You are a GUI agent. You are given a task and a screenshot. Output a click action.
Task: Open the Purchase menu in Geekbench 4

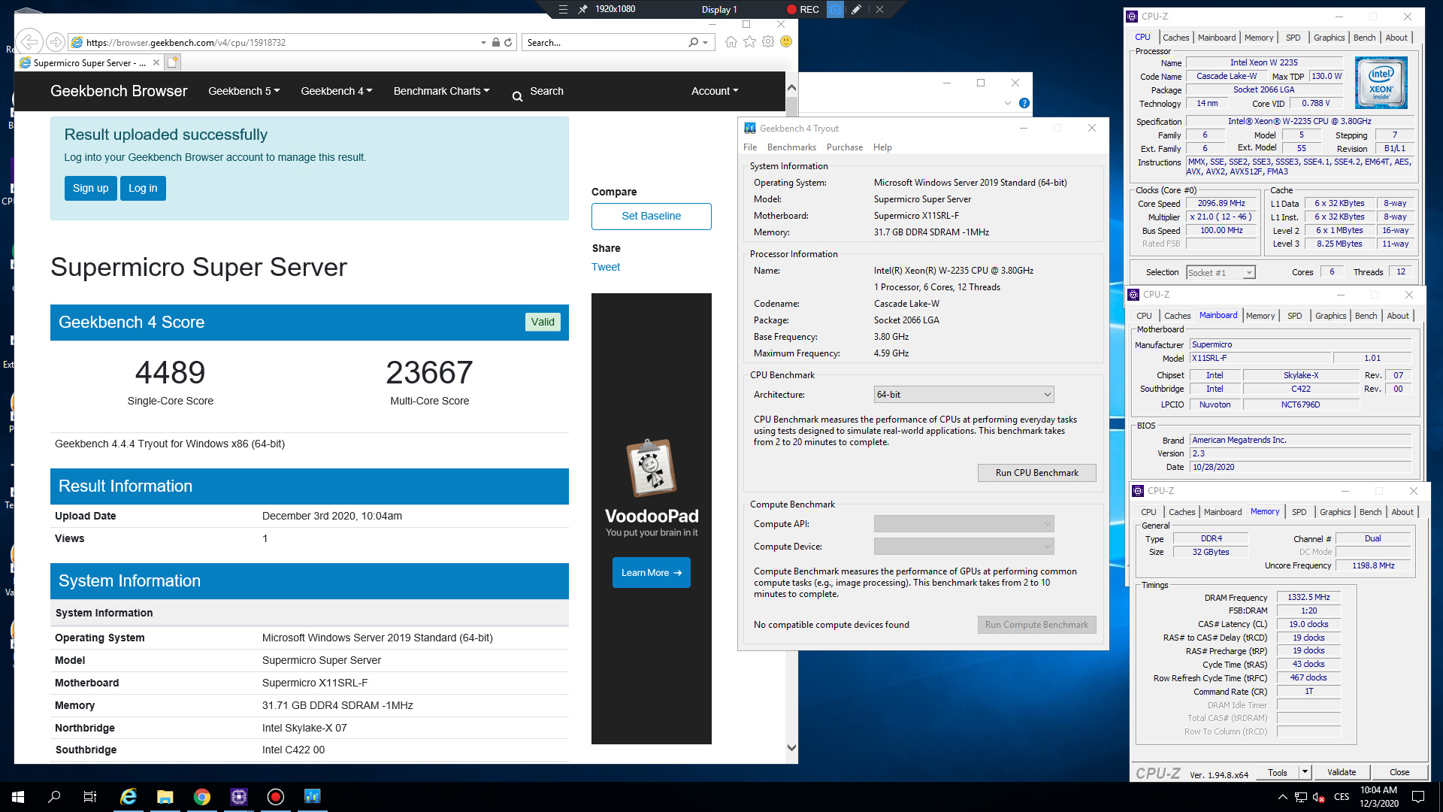click(x=845, y=147)
